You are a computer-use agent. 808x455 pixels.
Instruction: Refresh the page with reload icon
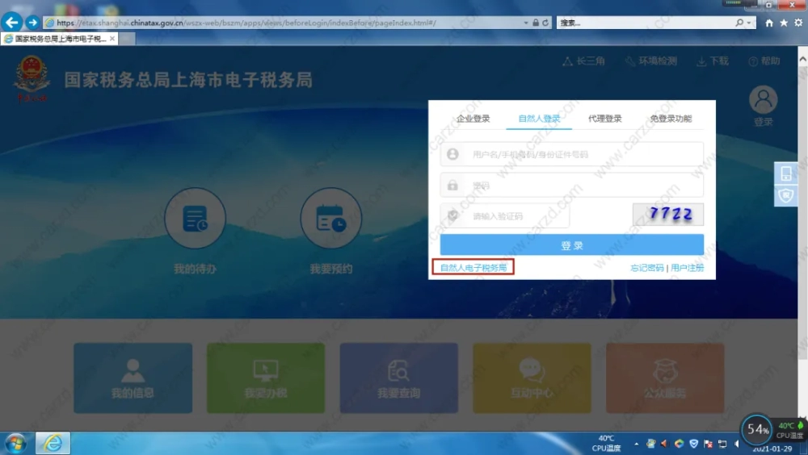click(545, 23)
